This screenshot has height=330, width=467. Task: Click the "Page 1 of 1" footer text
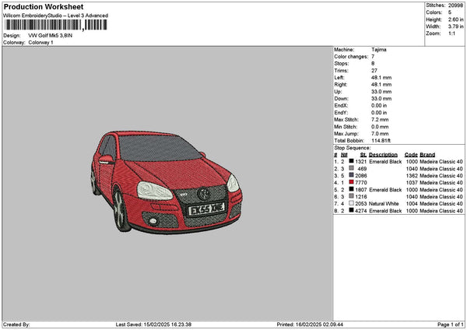(x=451, y=325)
